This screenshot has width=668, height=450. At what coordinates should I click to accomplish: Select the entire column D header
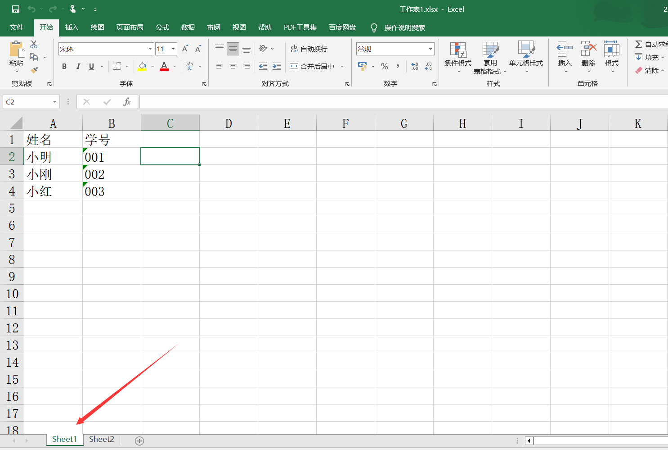229,123
